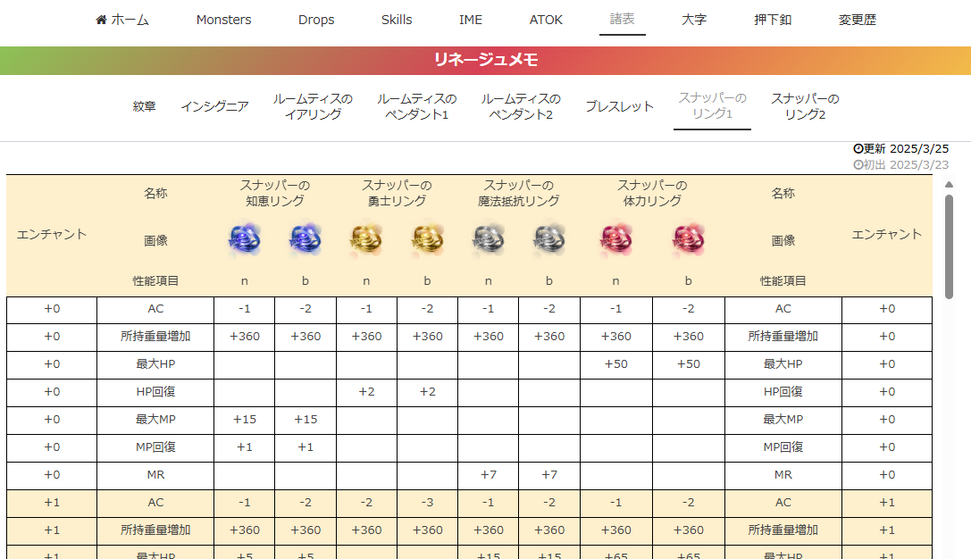Click the blue 知恵リング image in the b column

point(306,239)
